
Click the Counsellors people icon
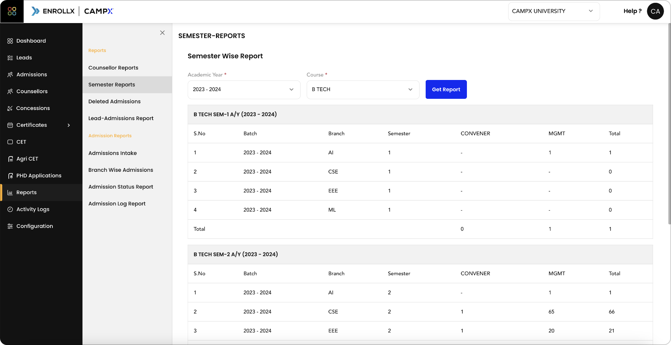(x=10, y=91)
